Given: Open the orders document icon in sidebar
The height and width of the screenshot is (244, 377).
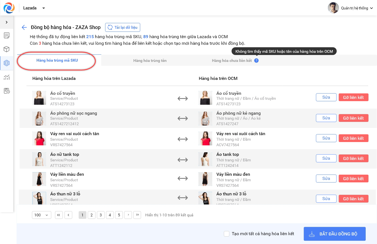Looking at the screenshot, I should pos(7,35).
